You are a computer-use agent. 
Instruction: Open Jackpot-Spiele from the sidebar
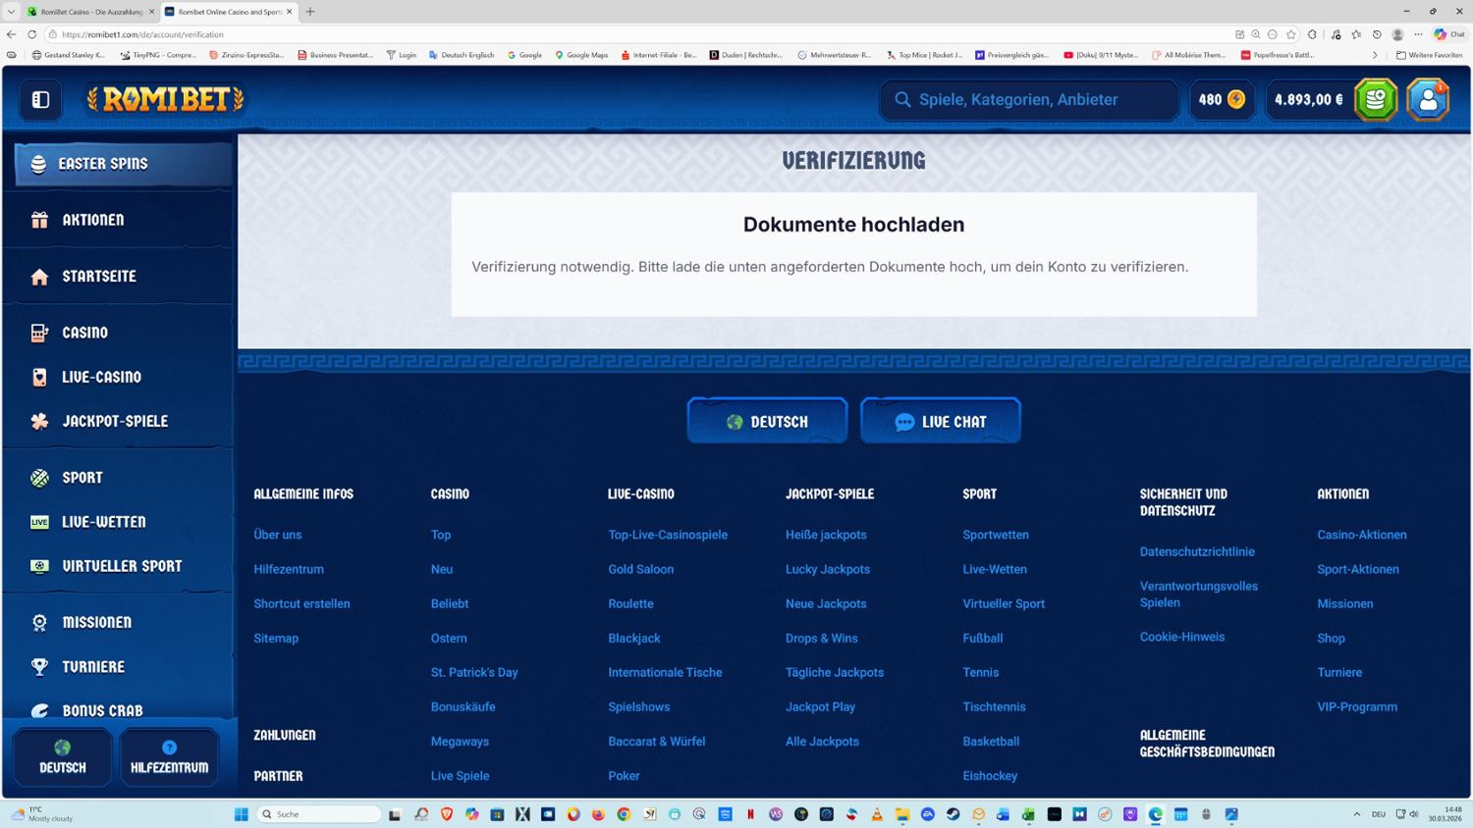click(115, 421)
